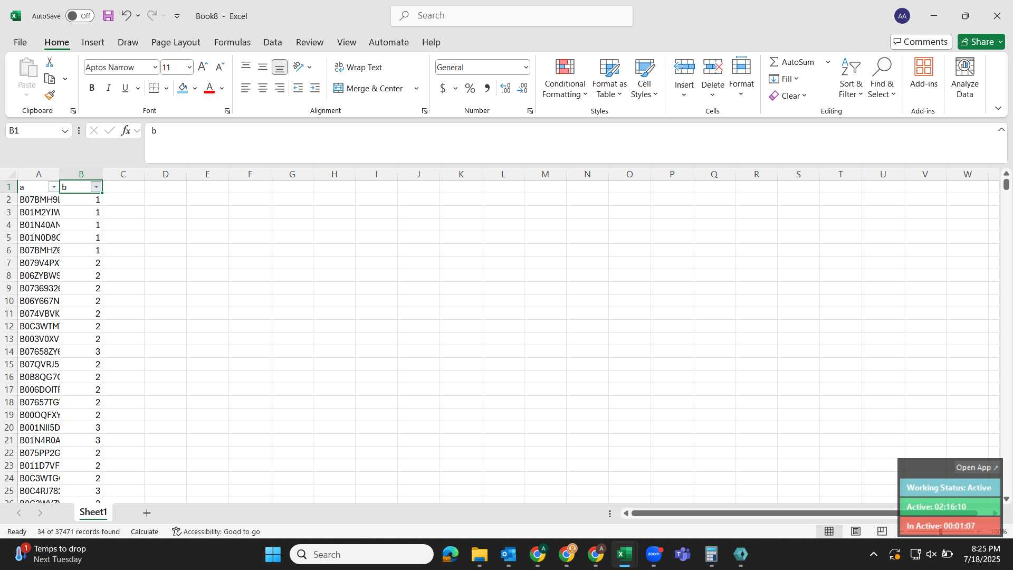The width and height of the screenshot is (1013, 570).
Task: Click the Comma Style icon
Action: pos(487,88)
